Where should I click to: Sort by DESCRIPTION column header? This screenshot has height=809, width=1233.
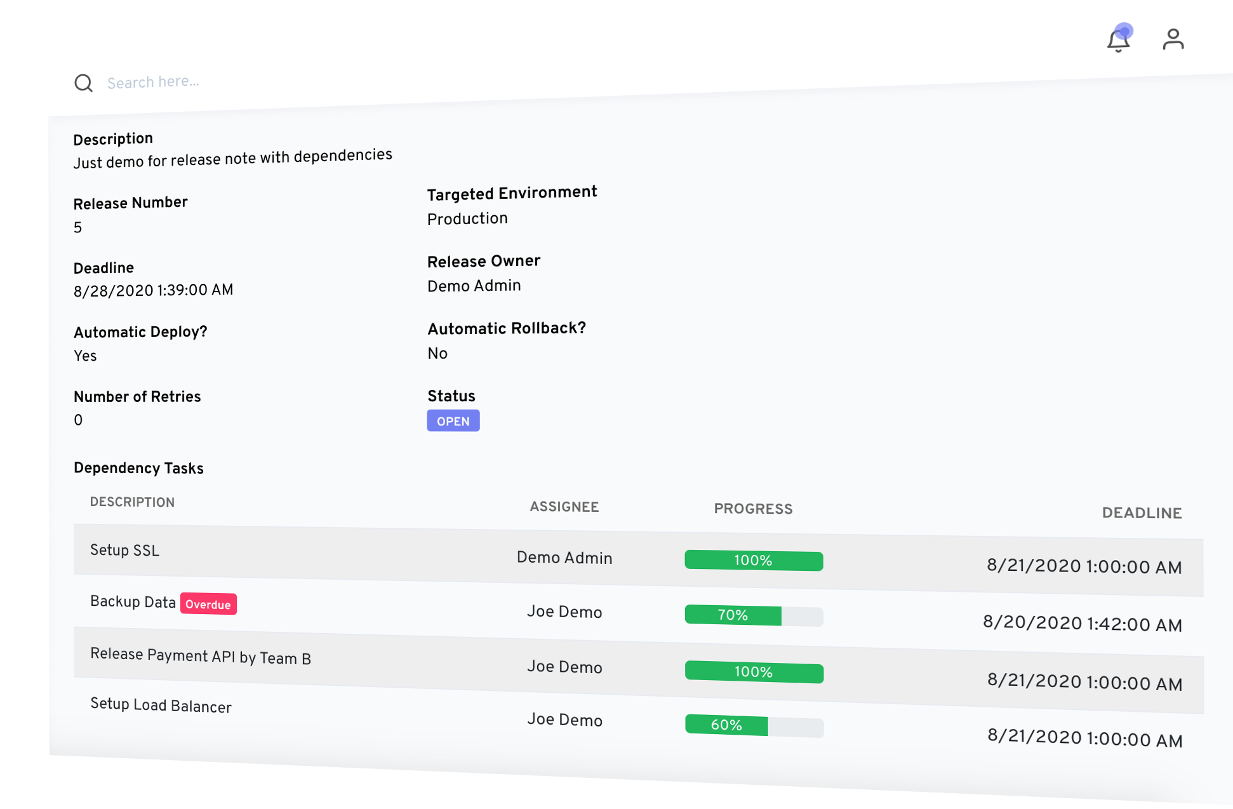pyautogui.click(x=132, y=502)
